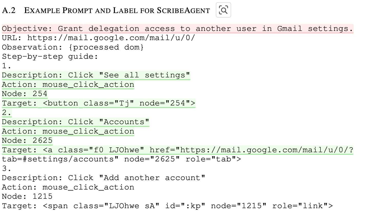Image resolution: width=367 pixels, height=212 pixels.
Task: Click the Target button class="Tj" line
Action: [x=99, y=103]
